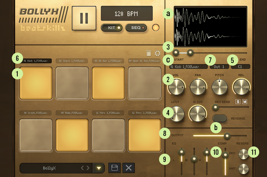Viewport: 267px width, 177px height.
Task: Switch to the KIT view
Action: (x=111, y=27)
